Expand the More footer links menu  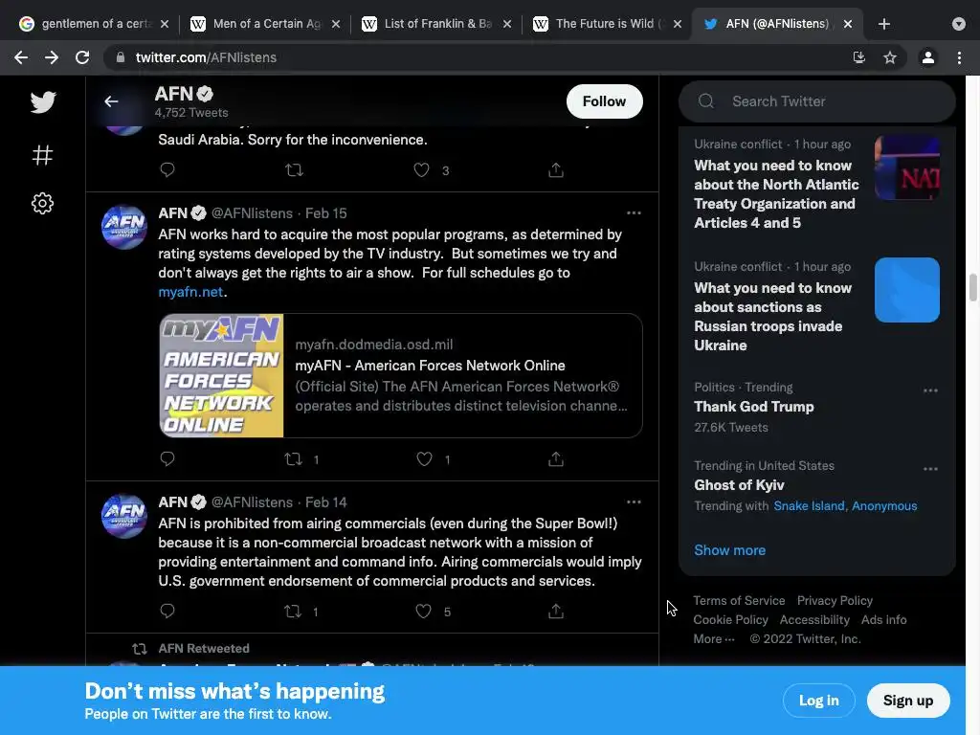(714, 638)
